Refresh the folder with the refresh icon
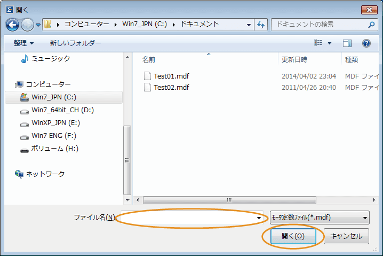This screenshot has width=383, height=256. tap(261, 25)
